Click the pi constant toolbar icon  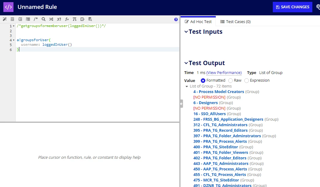click(74, 19)
